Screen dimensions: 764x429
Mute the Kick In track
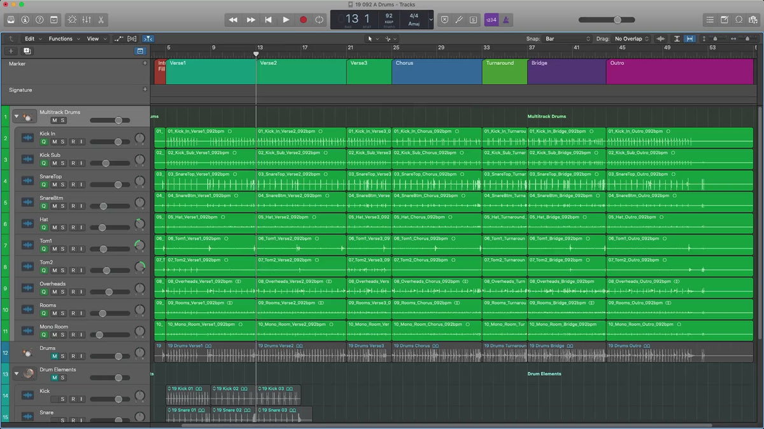point(54,142)
